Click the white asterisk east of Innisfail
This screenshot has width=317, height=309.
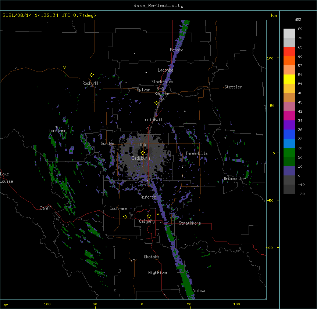pos(185,111)
